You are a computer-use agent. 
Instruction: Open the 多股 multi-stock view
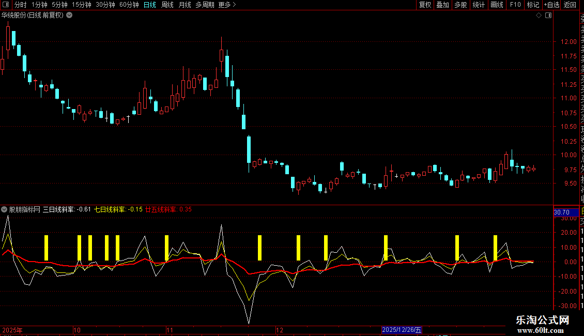pos(460,5)
